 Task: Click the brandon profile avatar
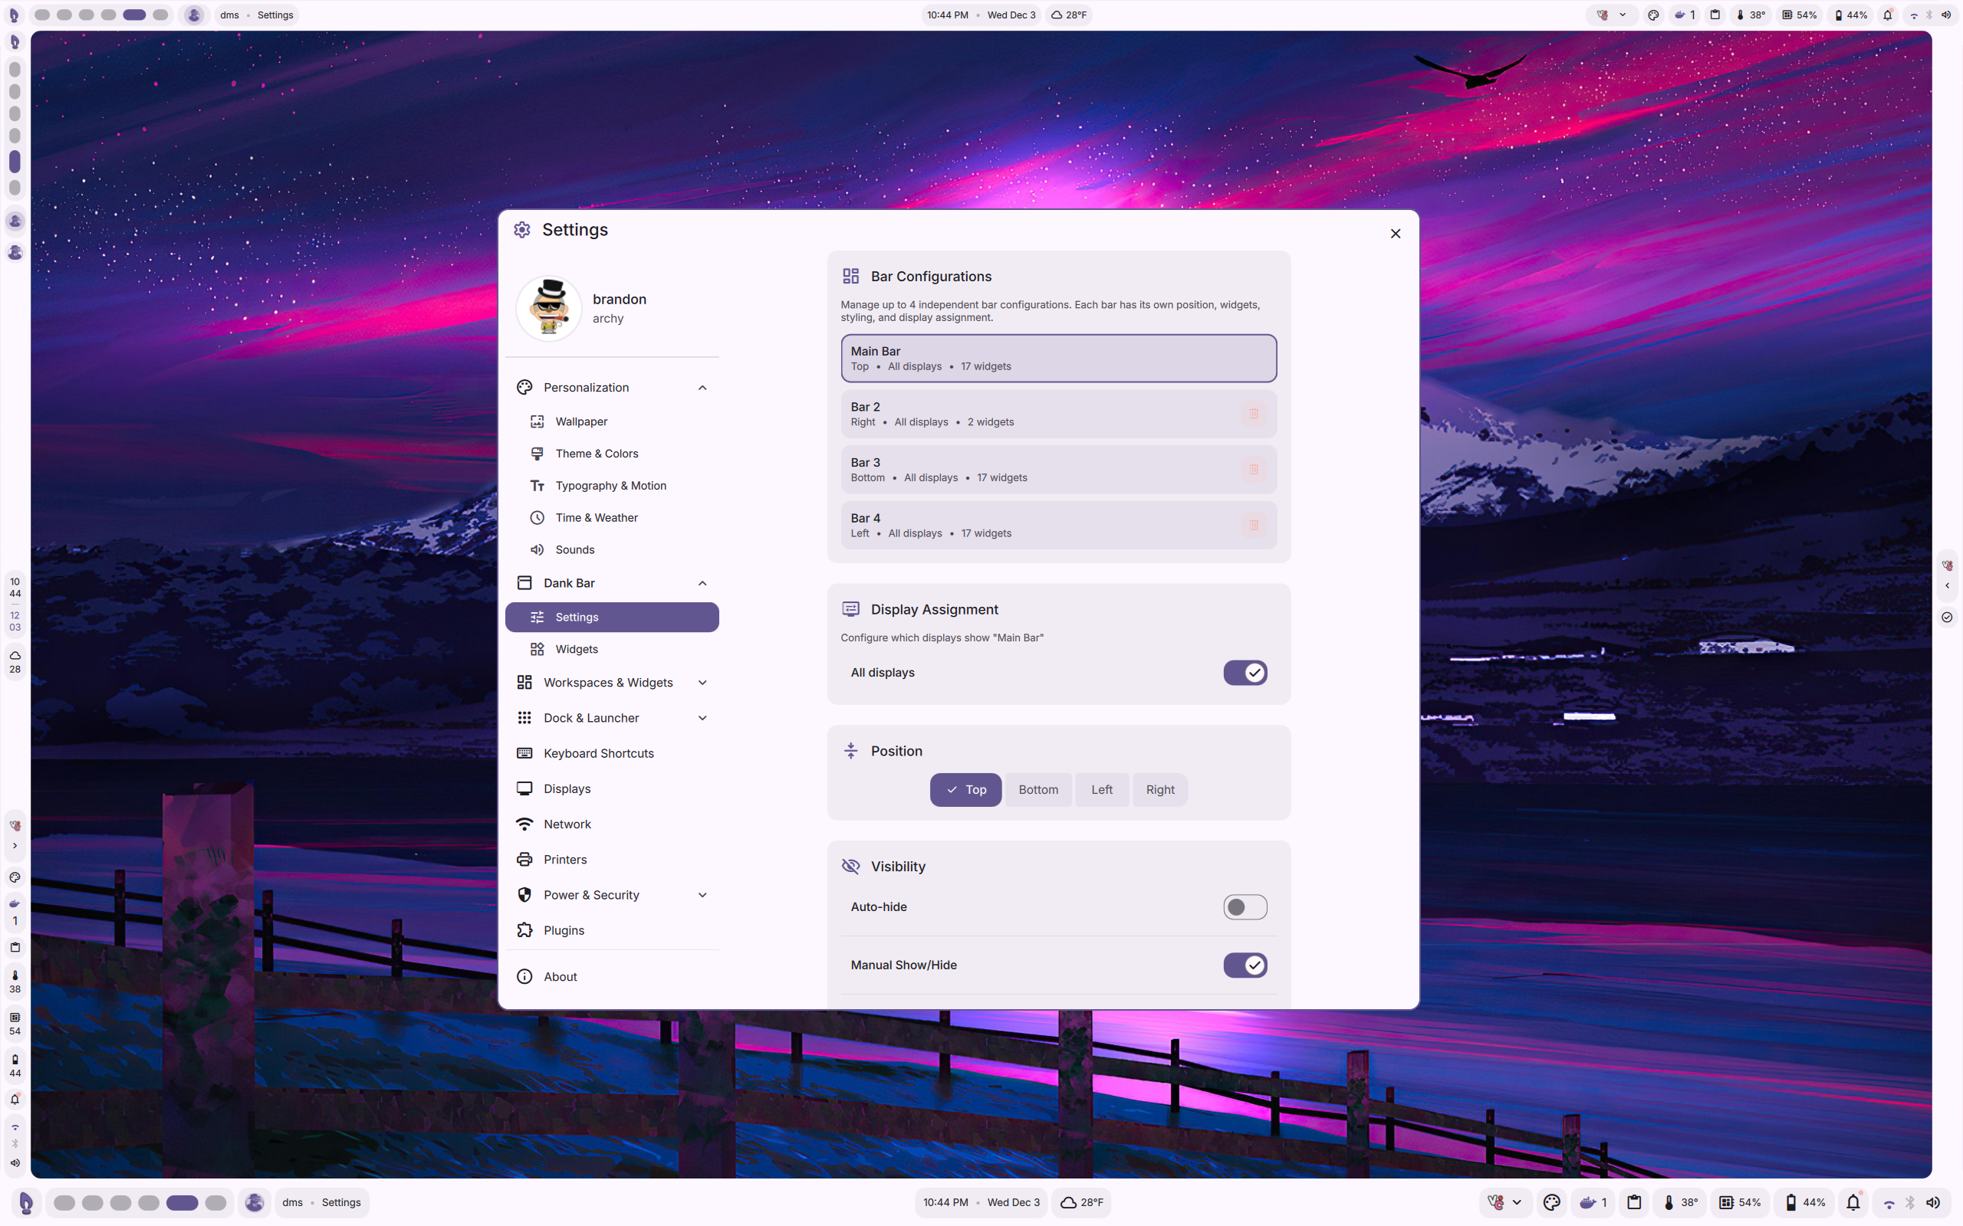click(x=549, y=308)
